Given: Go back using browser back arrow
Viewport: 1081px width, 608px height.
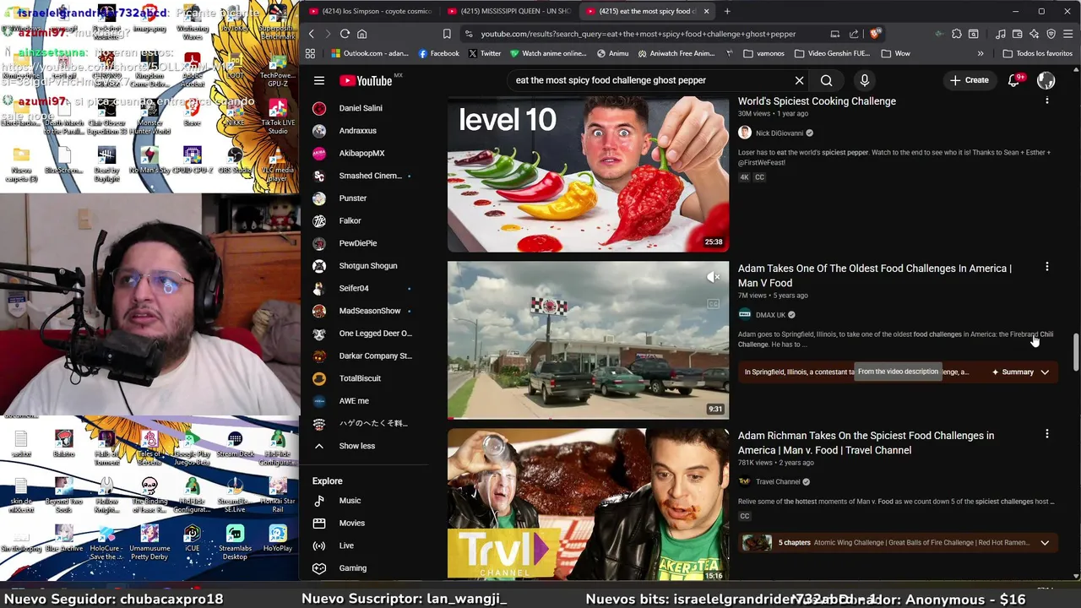Looking at the screenshot, I should click(x=311, y=34).
